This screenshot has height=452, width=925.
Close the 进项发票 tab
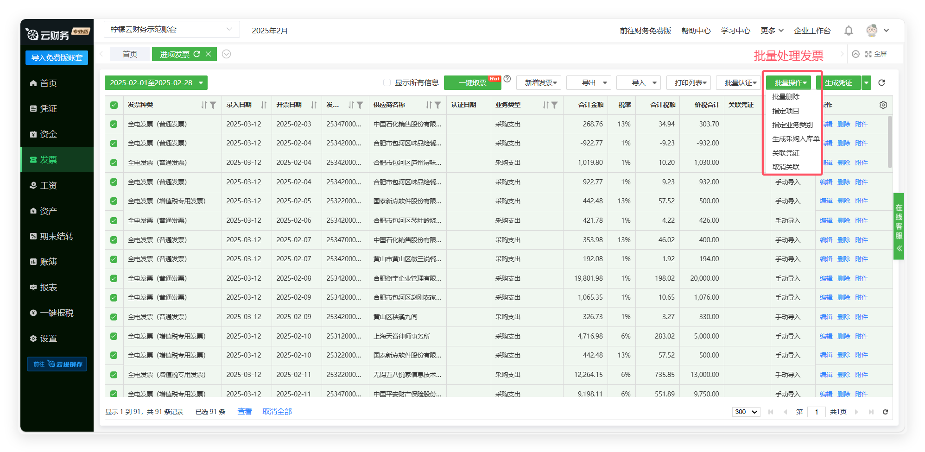click(209, 54)
